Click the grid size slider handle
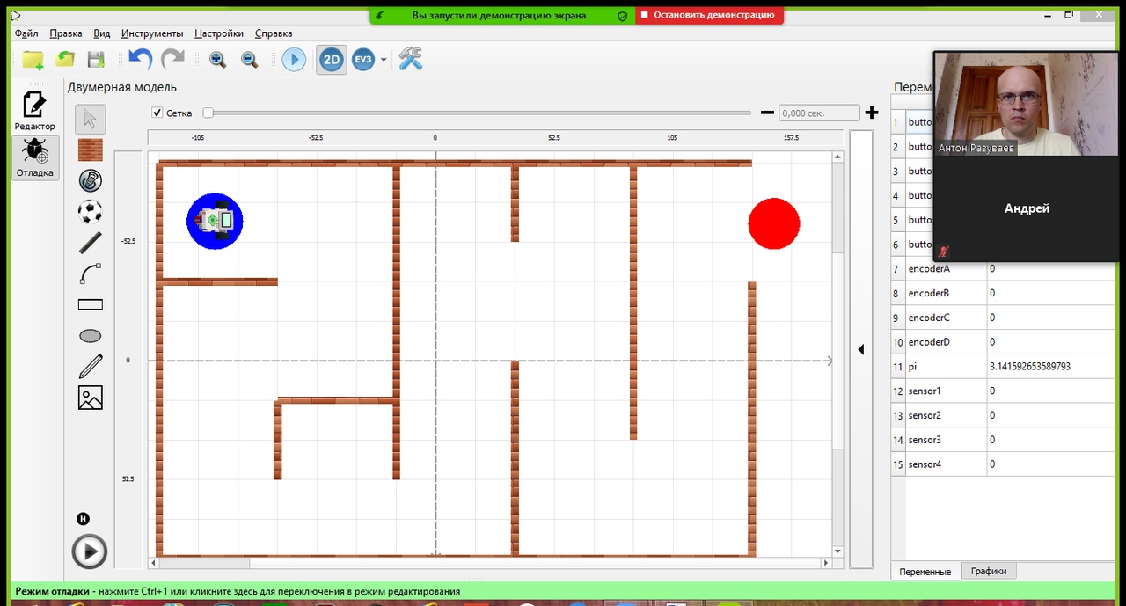 208,113
